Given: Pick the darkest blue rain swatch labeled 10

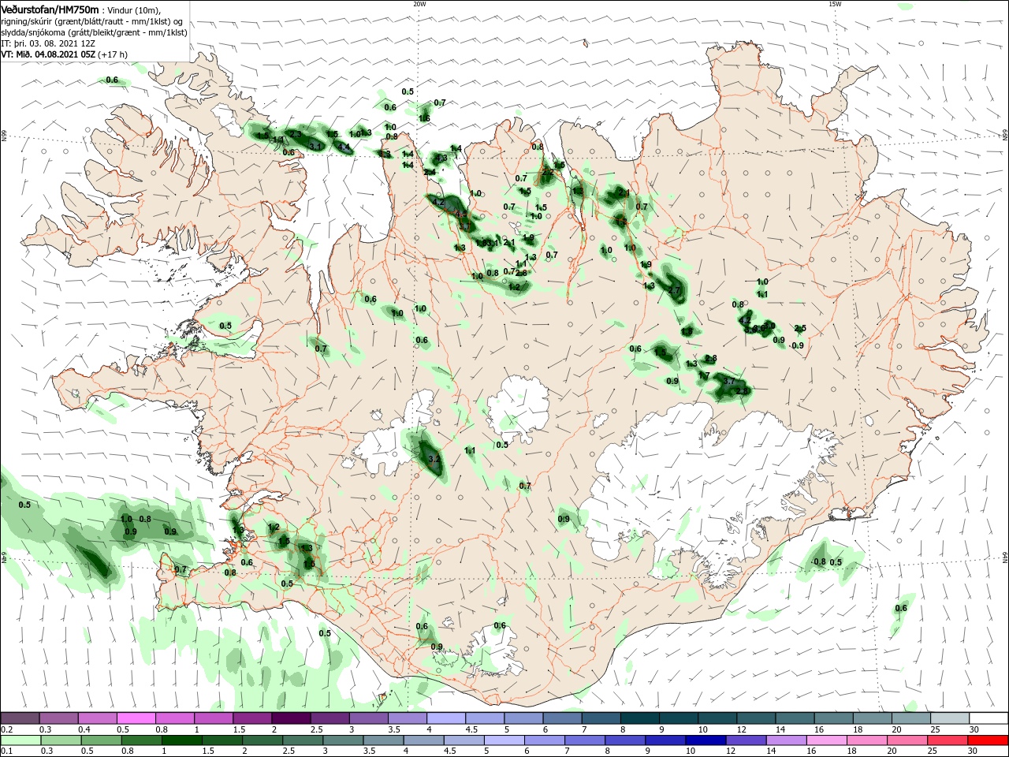Looking at the screenshot, I should click(704, 740).
